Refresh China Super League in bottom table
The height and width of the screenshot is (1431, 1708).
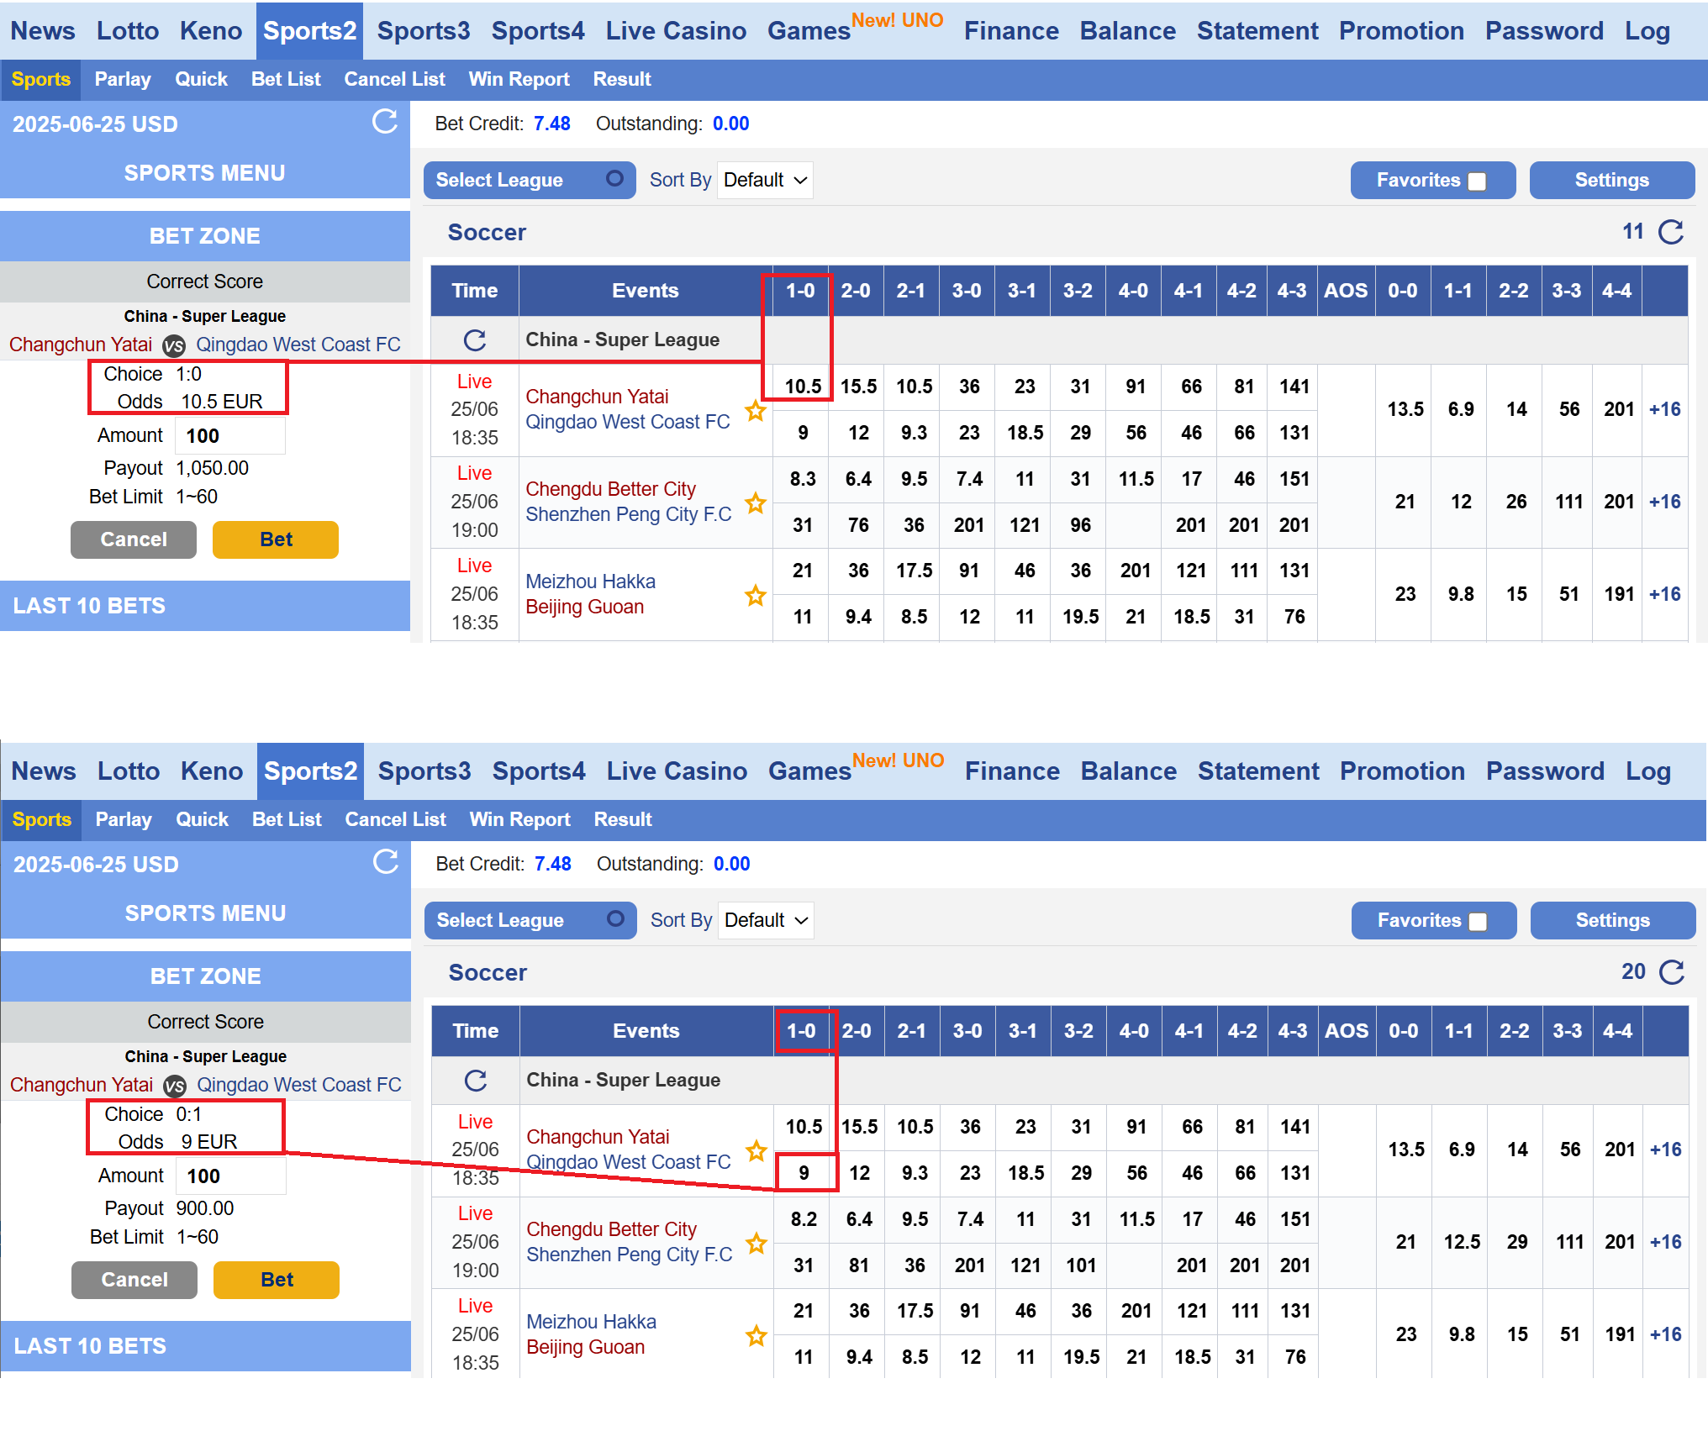476,1081
